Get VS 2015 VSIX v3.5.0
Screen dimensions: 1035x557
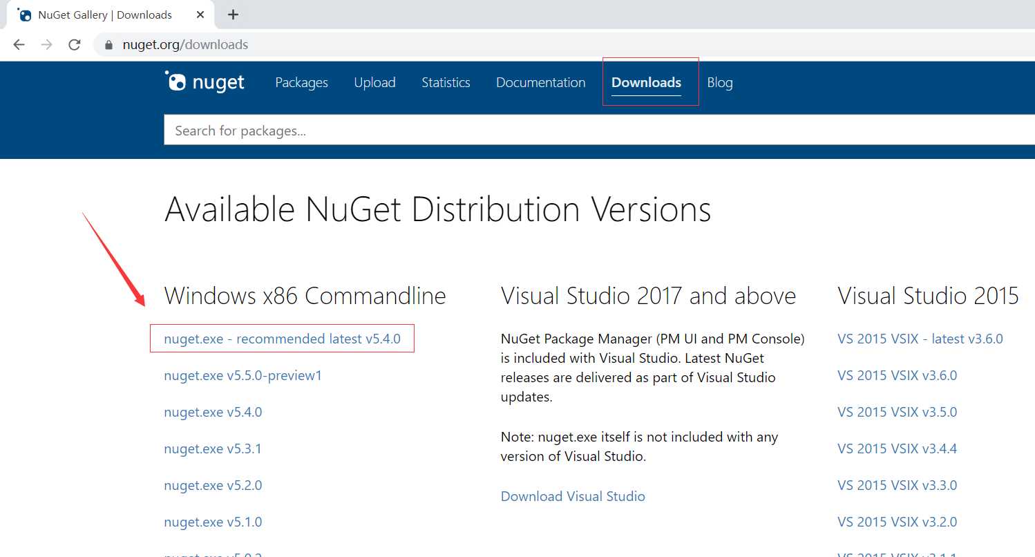tap(897, 412)
